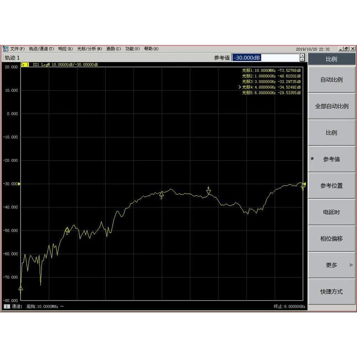The image size is (357, 357).
Task: Click marker 2 triangle on the trace
Action: [x=67, y=229]
